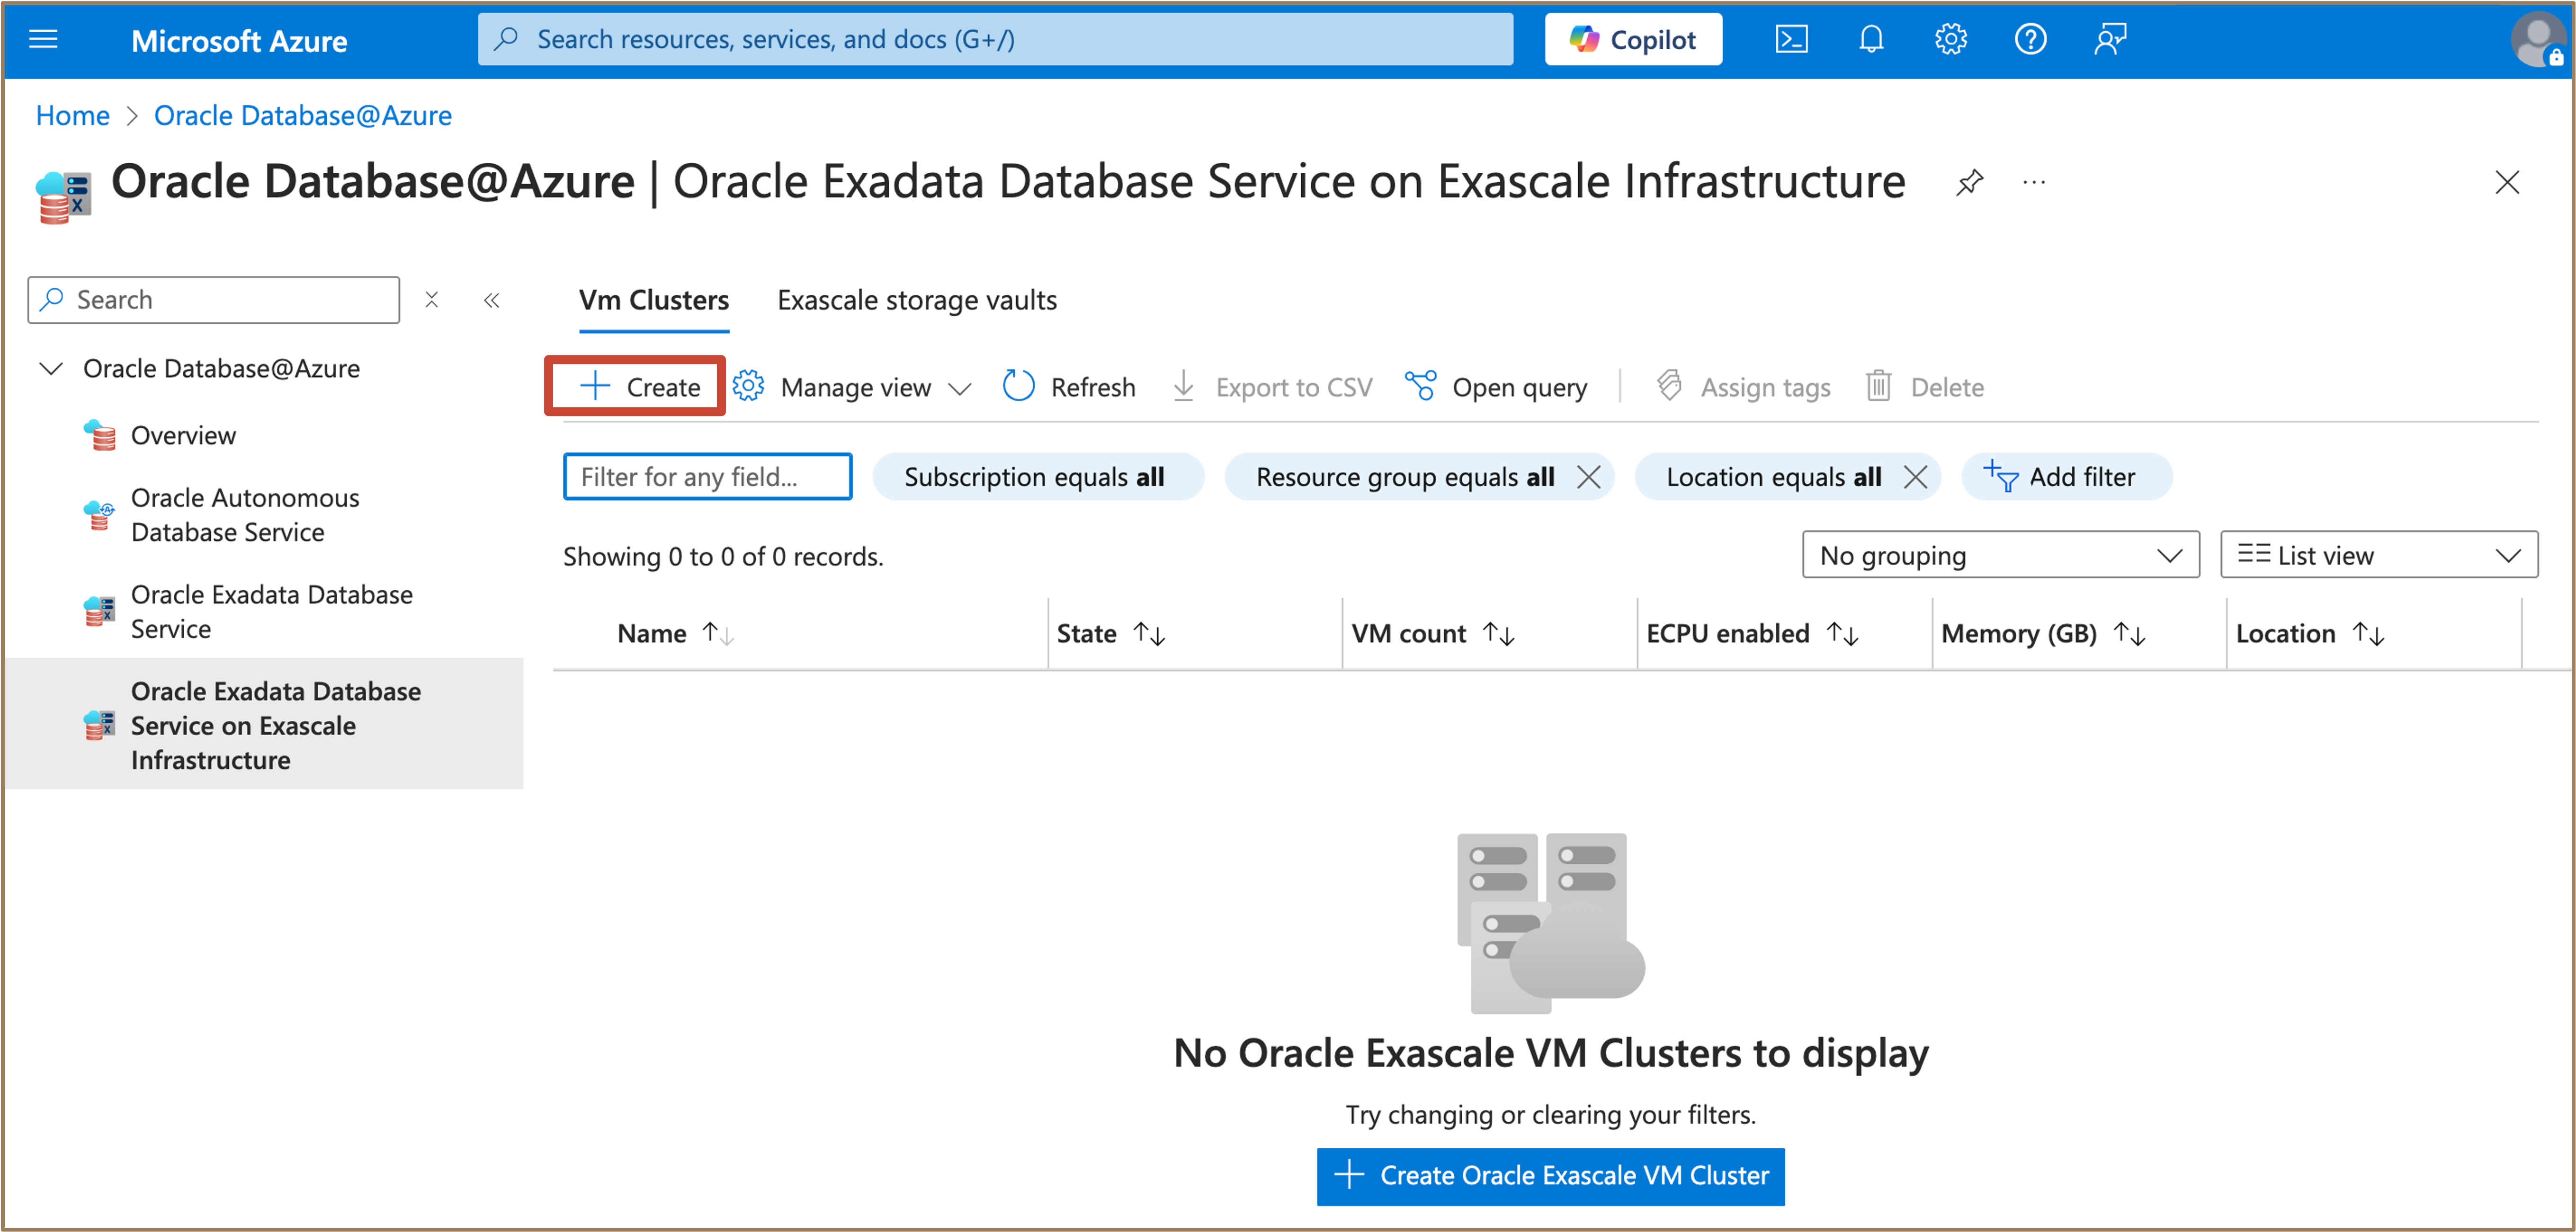Click the help question mark icon

coord(2030,40)
